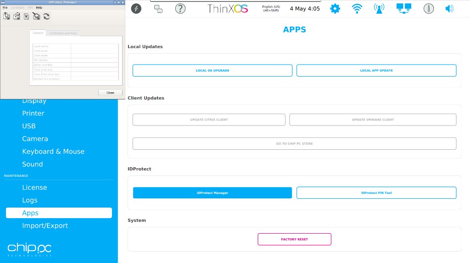The width and height of the screenshot is (470, 263).
Task: Switch to the Certificates and Keys tab
Action: coord(63,33)
